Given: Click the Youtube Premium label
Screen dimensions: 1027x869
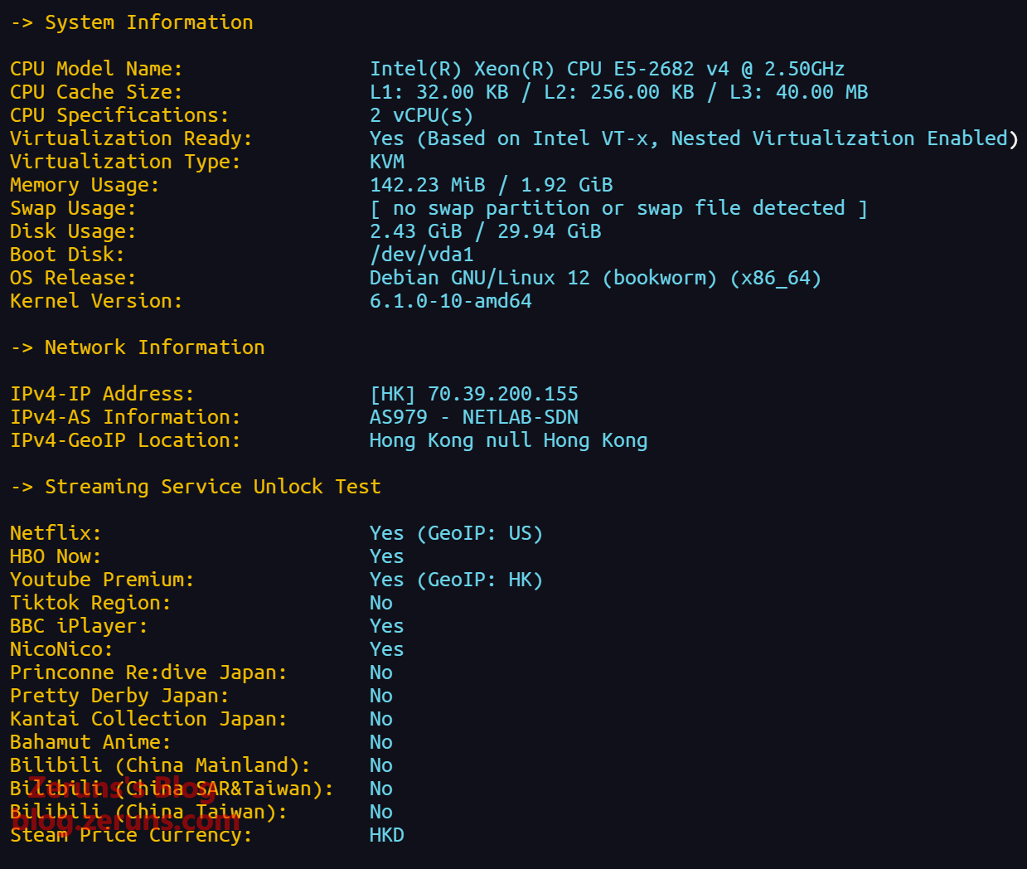Looking at the screenshot, I should click(x=101, y=580).
